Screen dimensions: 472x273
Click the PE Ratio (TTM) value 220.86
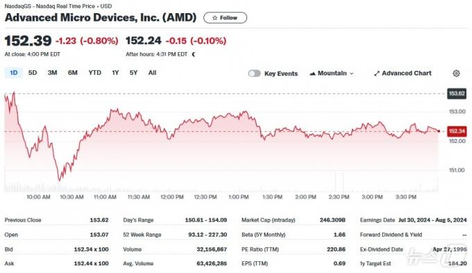point(336,249)
